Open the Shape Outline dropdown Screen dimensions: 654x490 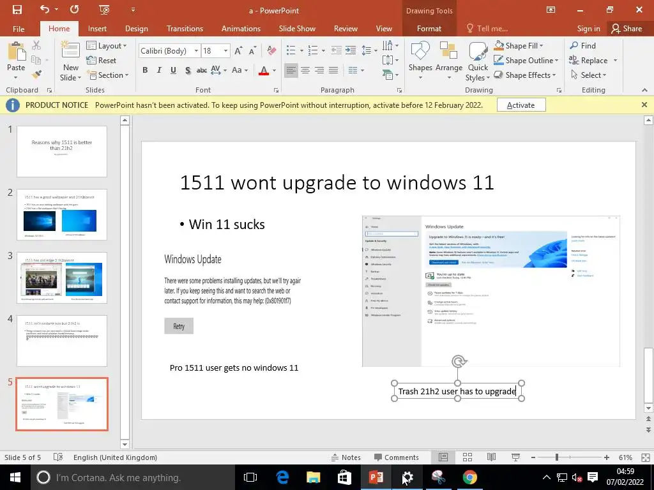(526, 61)
